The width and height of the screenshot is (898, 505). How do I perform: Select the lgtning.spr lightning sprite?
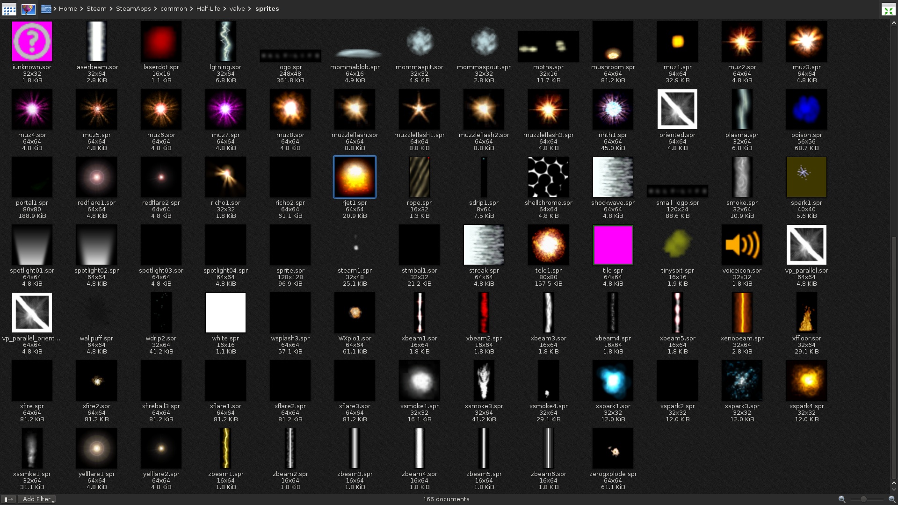(x=225, y=42)
